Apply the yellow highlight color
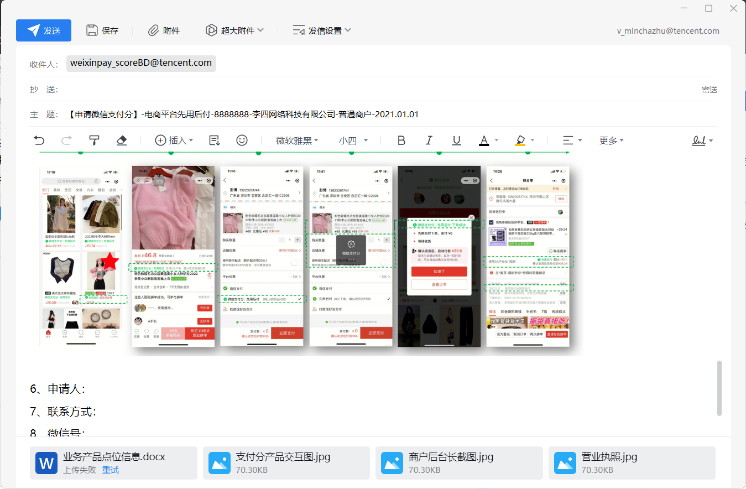 tap(520, 141)
